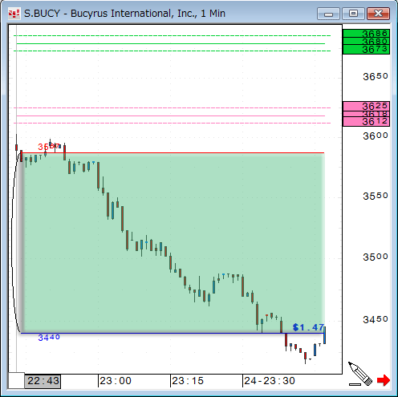Viewport: 398px width, 397px height.
Task: Click the 23:00 time axis label
Action: click(x=116, y=381)
